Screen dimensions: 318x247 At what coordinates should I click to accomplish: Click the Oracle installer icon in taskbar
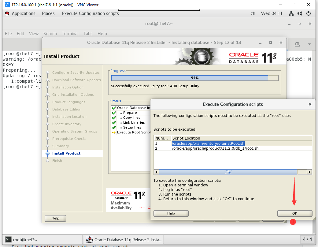(x=89, y=240)
